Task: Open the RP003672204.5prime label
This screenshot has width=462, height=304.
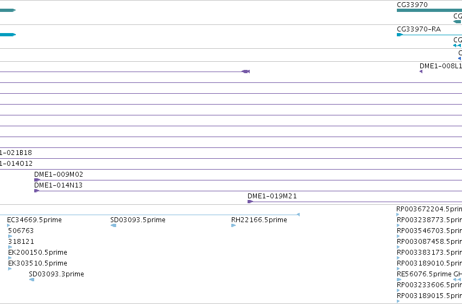Action: 429,209
